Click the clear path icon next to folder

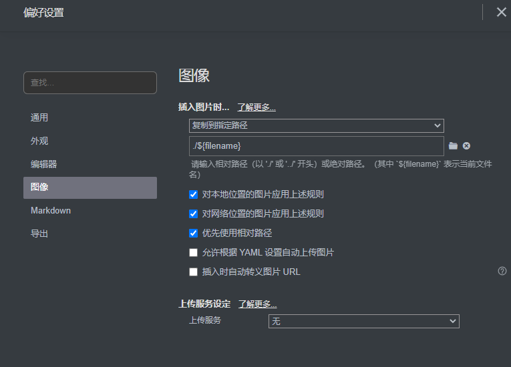466,145
